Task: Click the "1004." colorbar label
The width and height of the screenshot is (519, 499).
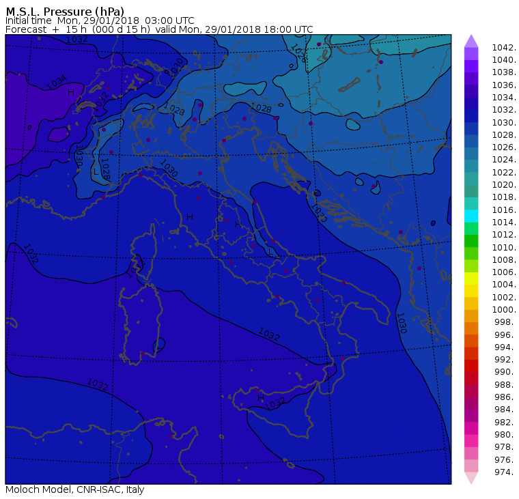Action: (504, 285)
